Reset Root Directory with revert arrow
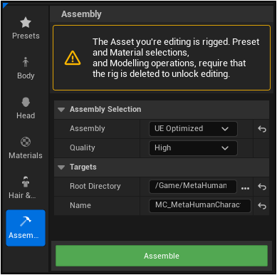Viewport: 277px width, 275px height. [262, 187]
